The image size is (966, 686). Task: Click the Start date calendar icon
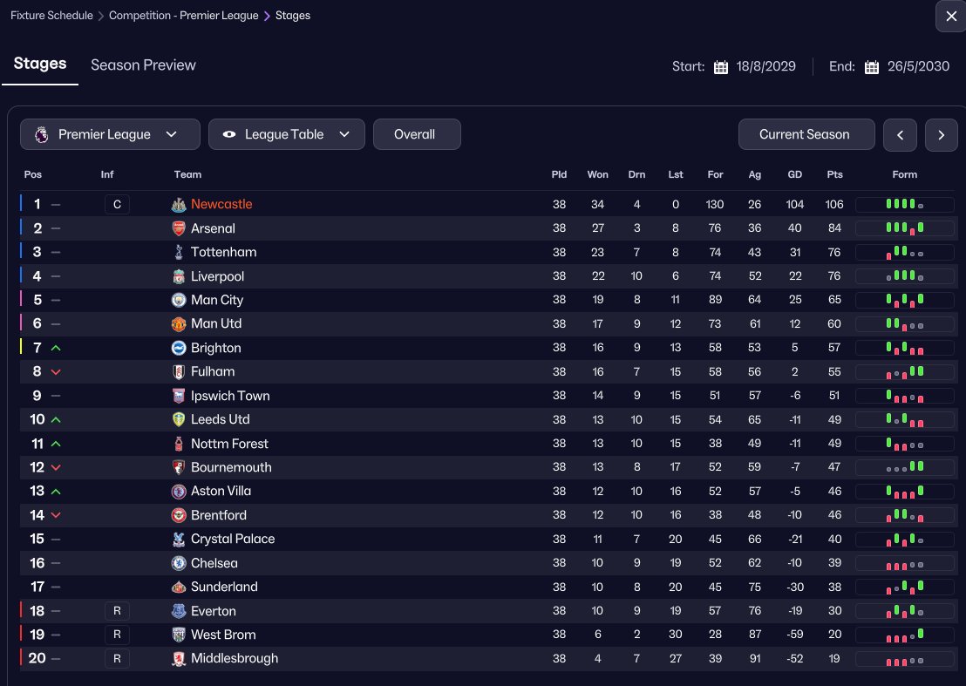click(x=721, y=67)
